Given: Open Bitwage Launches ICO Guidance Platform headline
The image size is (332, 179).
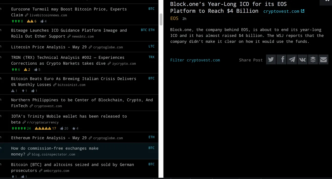Looking at the screenshot, I should [x=69, y=33].
